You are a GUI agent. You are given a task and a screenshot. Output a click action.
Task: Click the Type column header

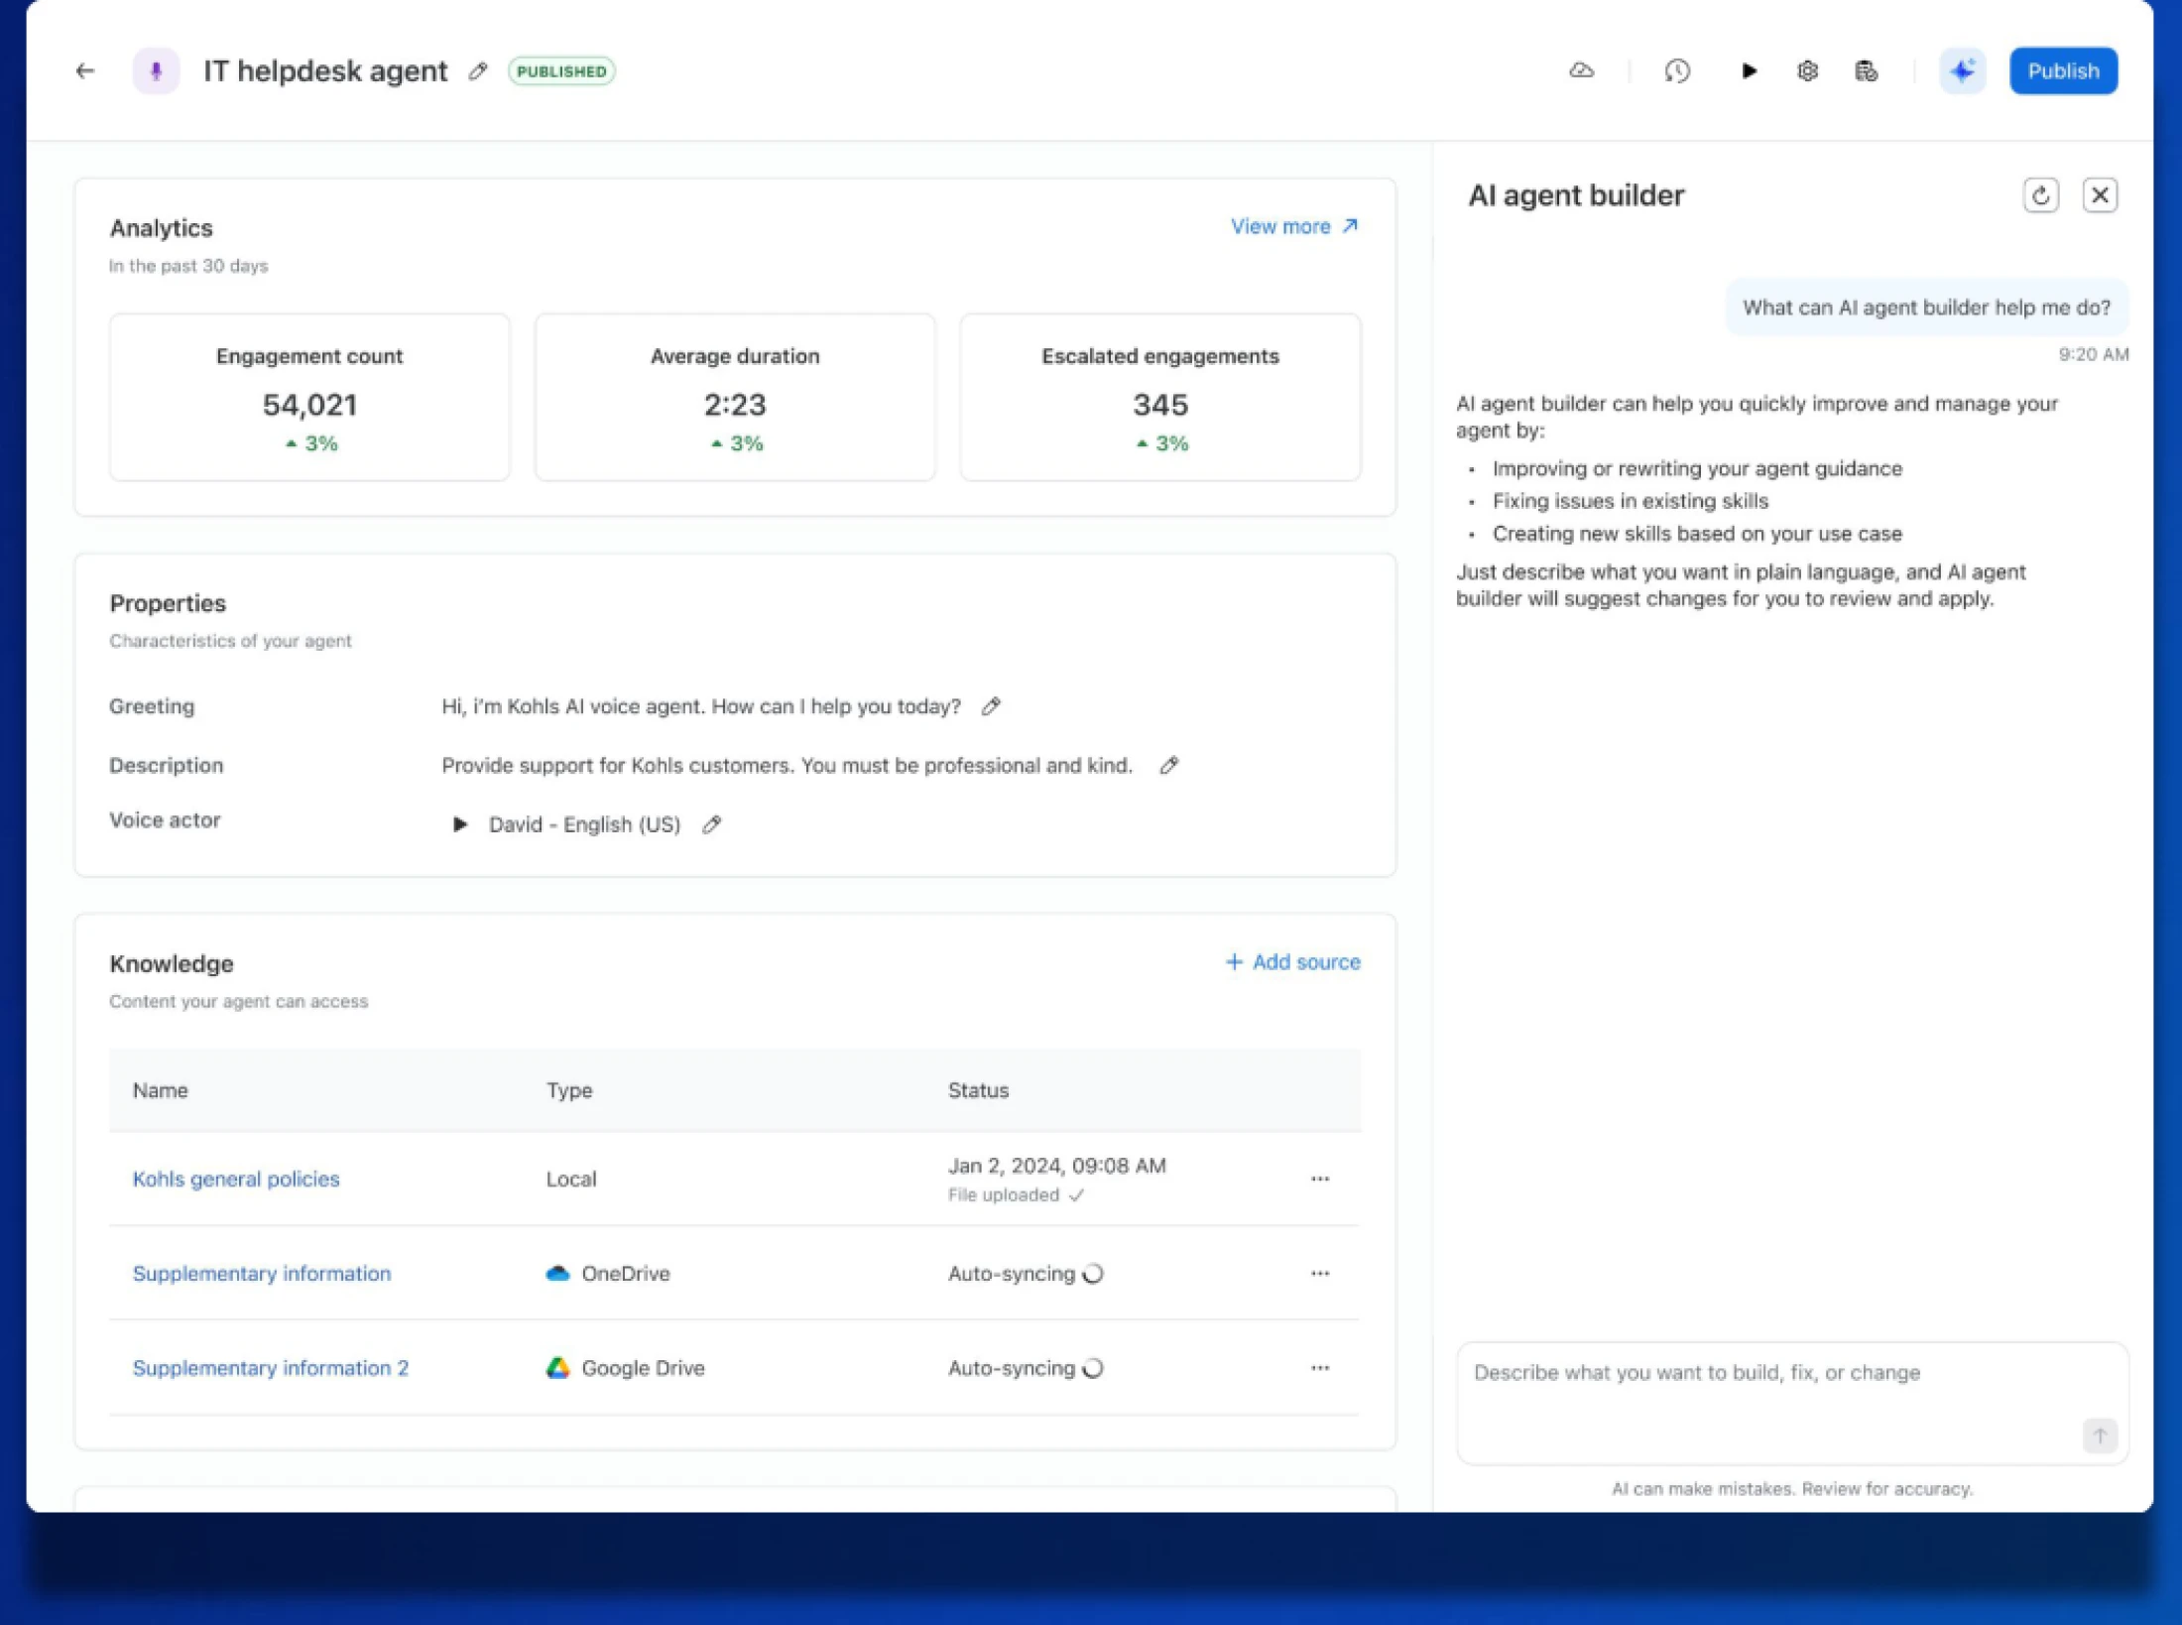click(x=569, y=1090)
